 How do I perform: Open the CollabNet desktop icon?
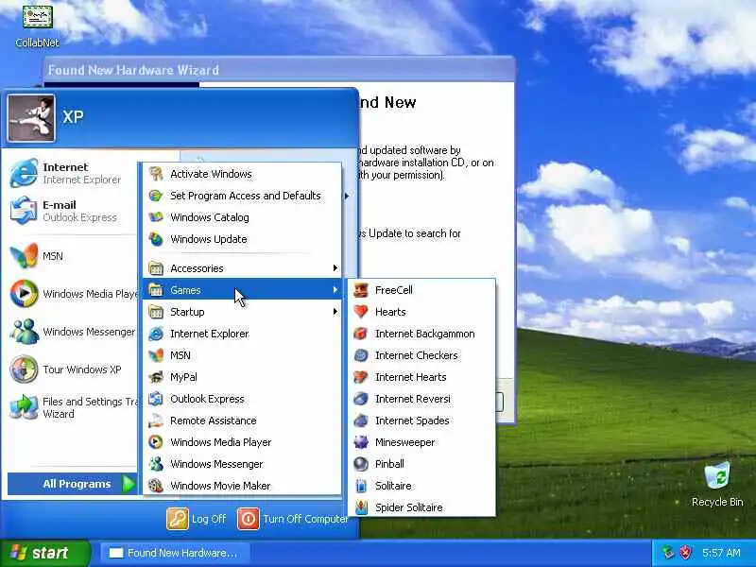[37, 17]
